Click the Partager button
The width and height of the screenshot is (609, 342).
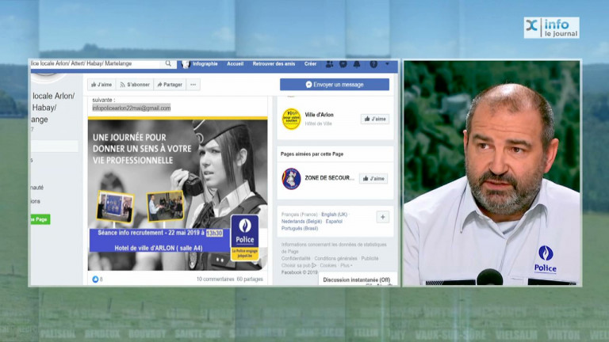(x=170, y=85)
